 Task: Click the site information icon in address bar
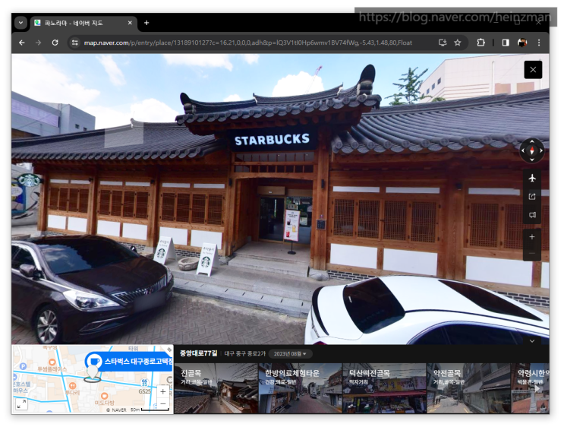[75, 43]
